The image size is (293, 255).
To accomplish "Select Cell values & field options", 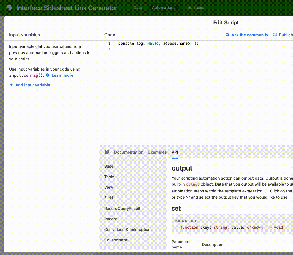I will pos(128,229).
